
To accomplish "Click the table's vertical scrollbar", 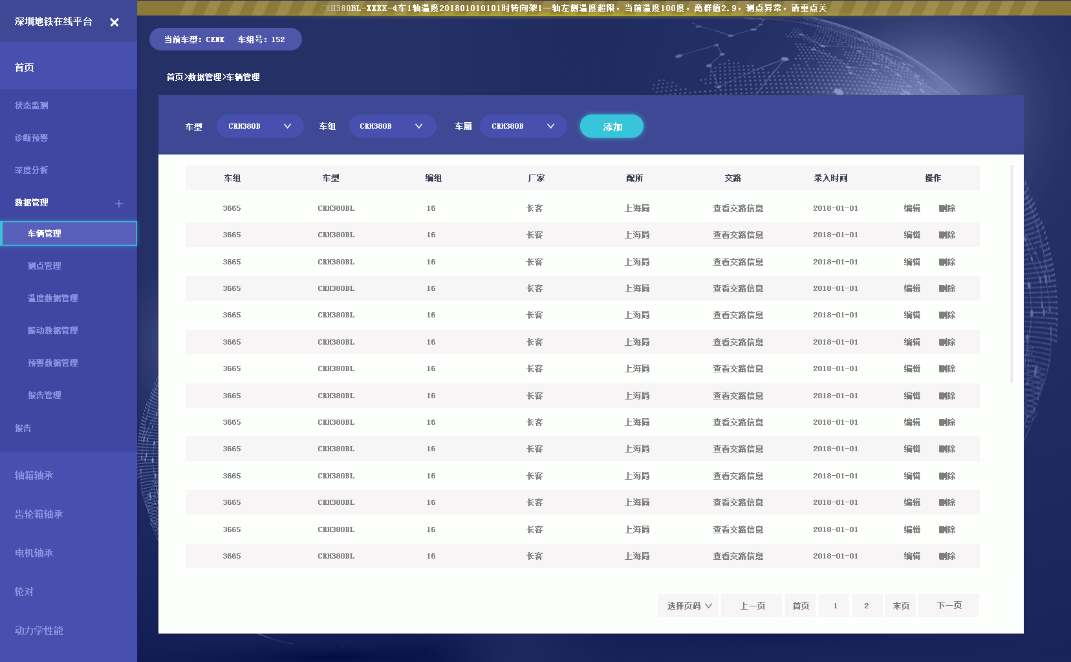I will pos(1011,274).
